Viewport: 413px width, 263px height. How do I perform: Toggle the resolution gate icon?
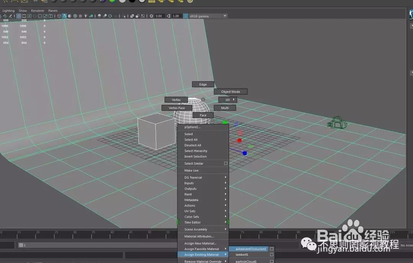click(x=29, y=16)
